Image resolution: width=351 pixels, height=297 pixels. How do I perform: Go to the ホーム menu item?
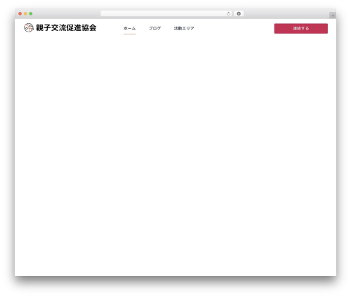tap(129, 28)
